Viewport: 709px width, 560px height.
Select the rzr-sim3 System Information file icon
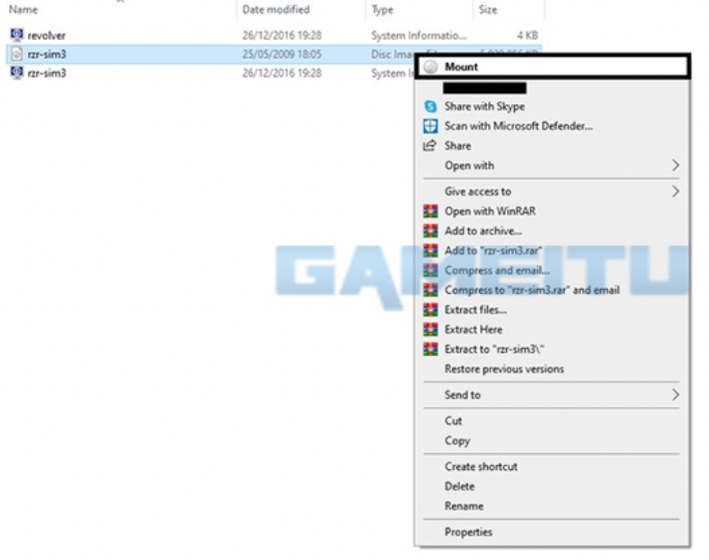click(x=16, y=73)
